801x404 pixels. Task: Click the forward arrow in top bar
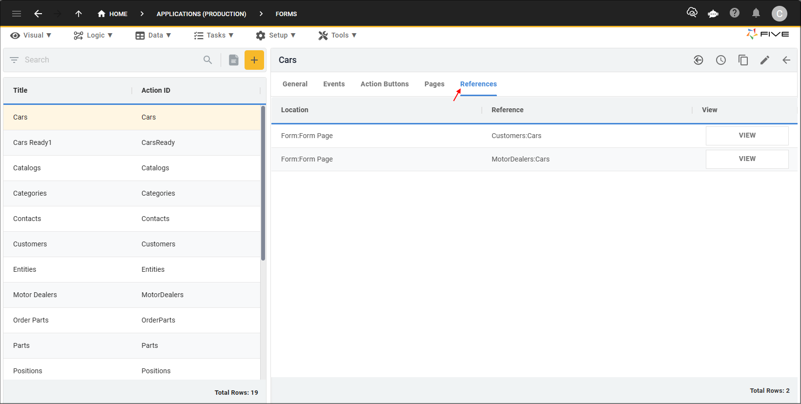58,14
